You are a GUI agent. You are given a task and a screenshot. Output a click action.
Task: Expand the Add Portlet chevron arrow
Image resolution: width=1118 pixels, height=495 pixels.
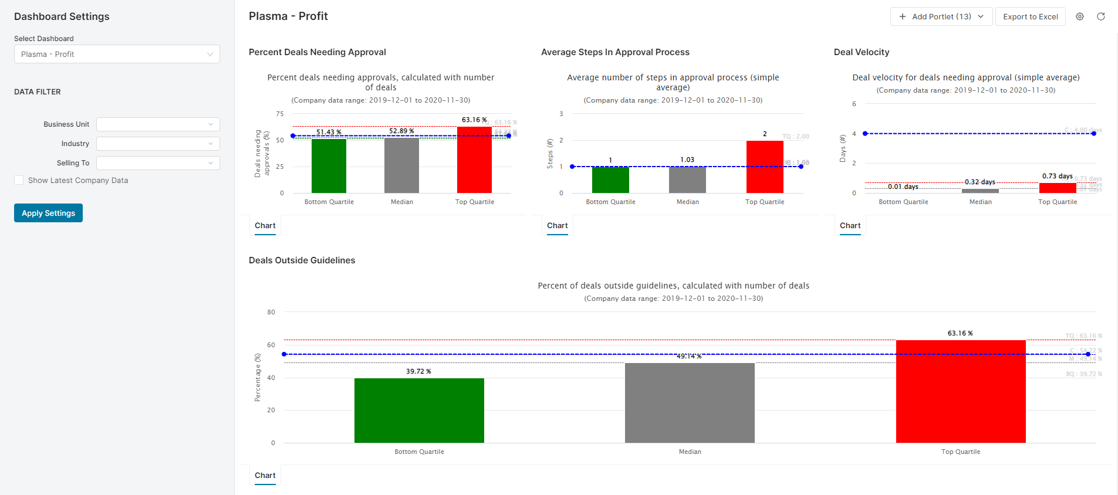(x=981, y=16)
